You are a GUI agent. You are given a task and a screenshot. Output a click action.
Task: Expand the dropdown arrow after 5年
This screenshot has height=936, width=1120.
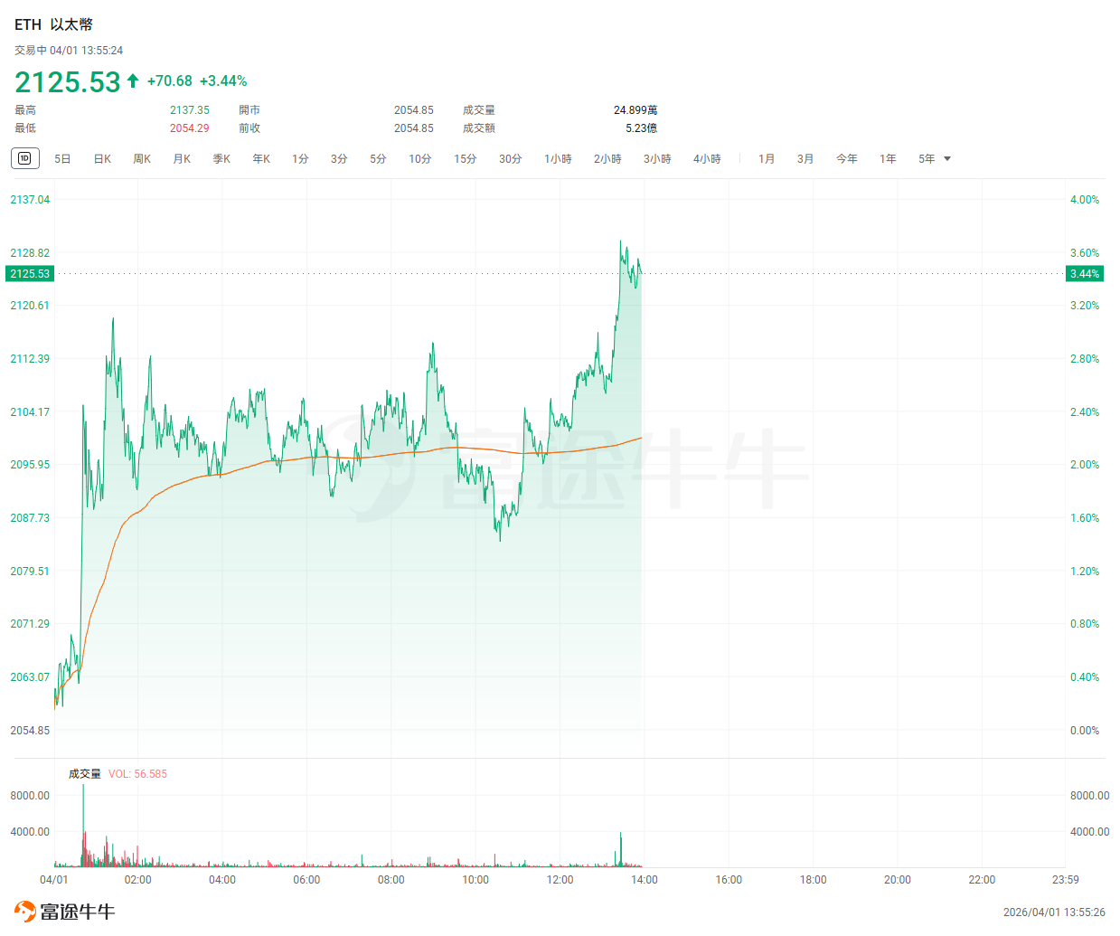click(x=947, y=159)
